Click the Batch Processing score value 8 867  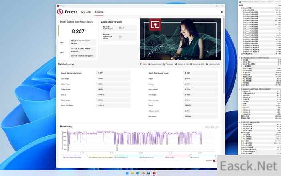187,73
